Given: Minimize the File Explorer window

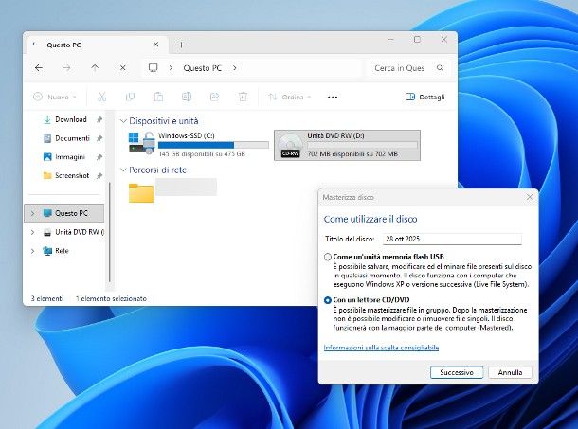Looking at the screenshot, I should pyautogui.click(x=390, y=40).
